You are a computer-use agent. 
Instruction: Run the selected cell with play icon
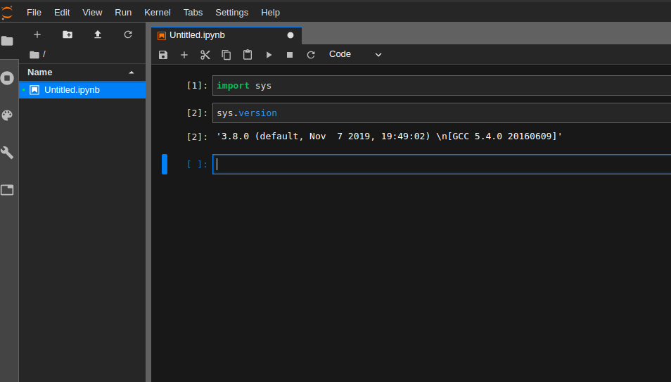coord(269,55)
